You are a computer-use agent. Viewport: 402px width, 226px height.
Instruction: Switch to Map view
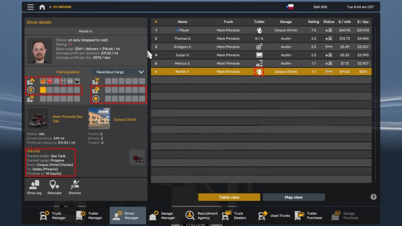coord(294,197)
